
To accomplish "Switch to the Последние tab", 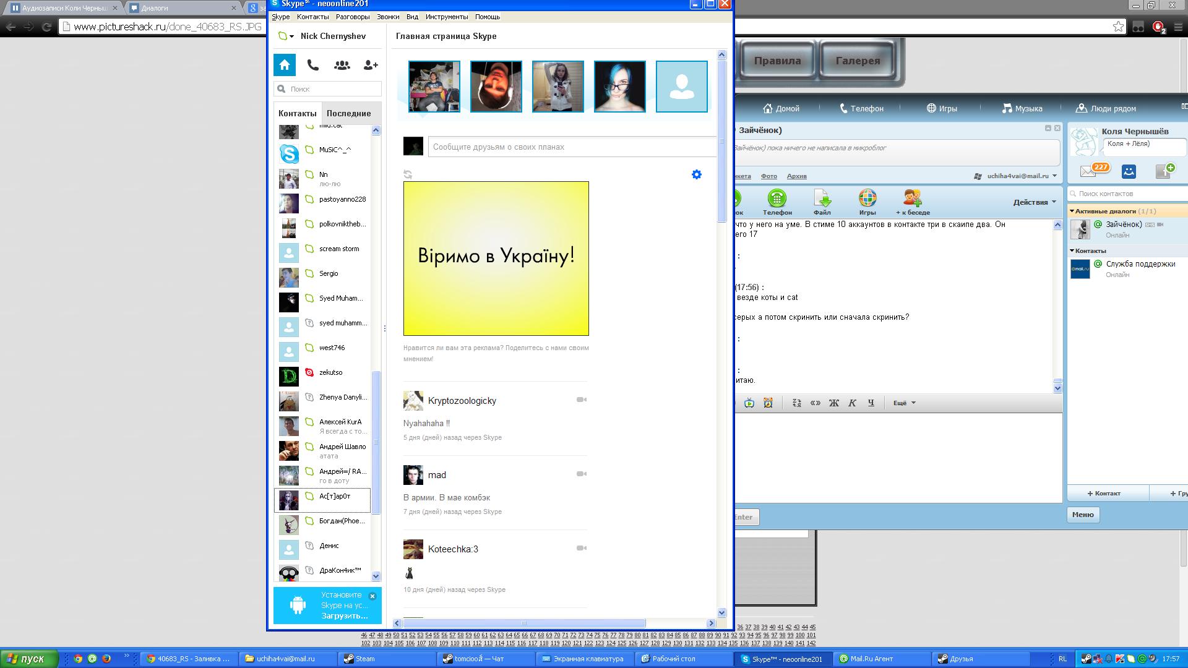I will click(348, 113).
